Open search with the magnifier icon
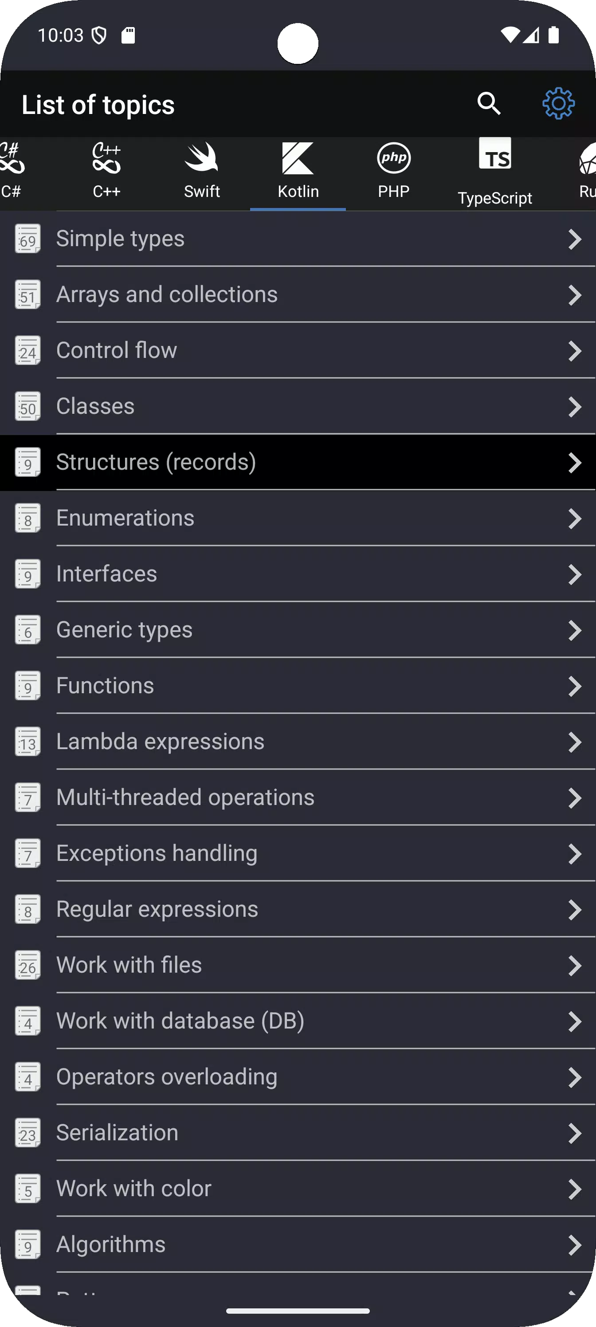Image resolution: width=596 pixels, height=1327 pixels. [488, 103]
